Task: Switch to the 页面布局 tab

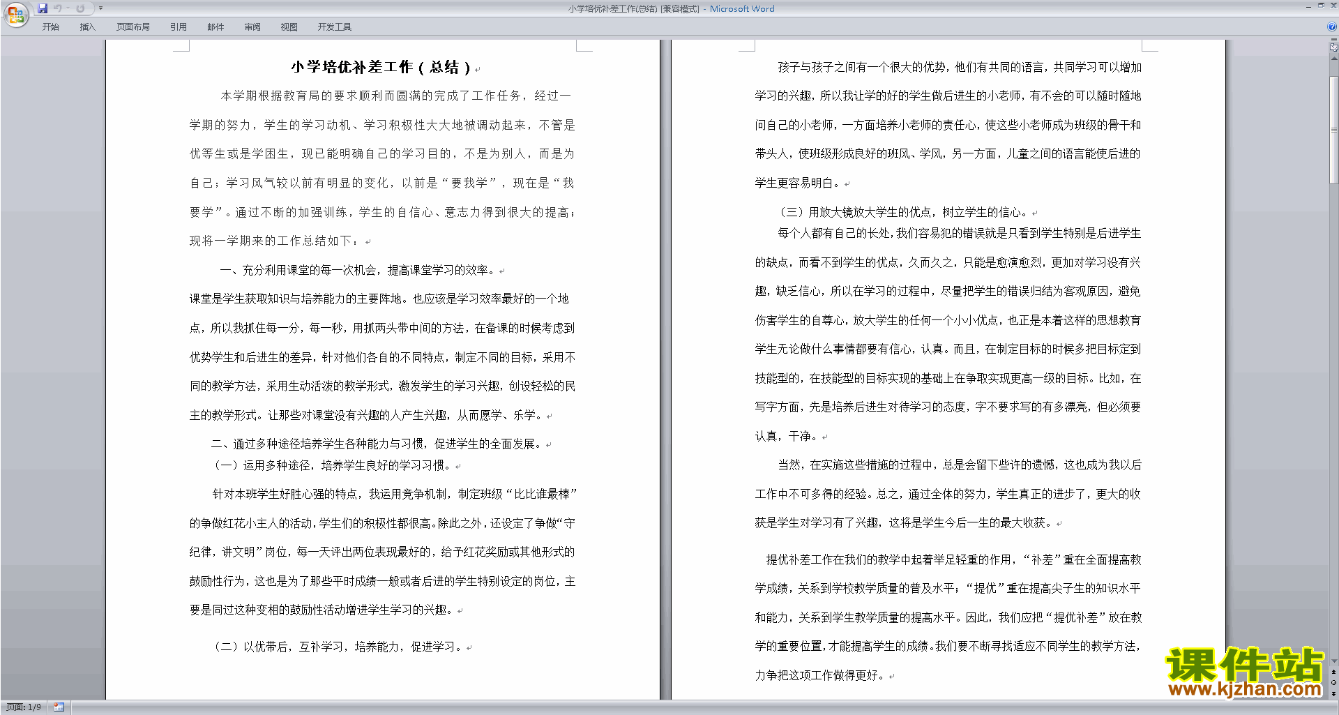Action: coord(133,27)
